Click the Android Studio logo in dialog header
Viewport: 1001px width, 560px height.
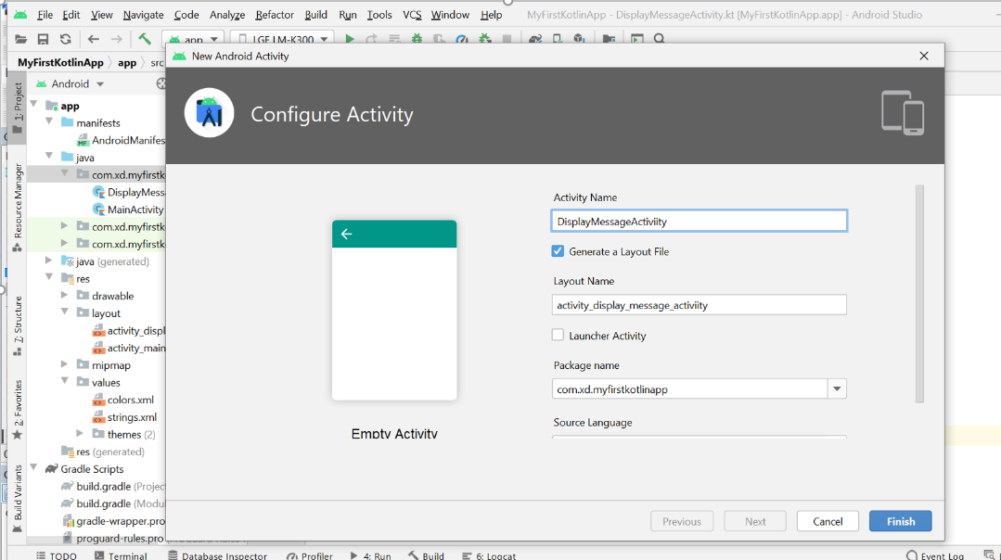210,113
